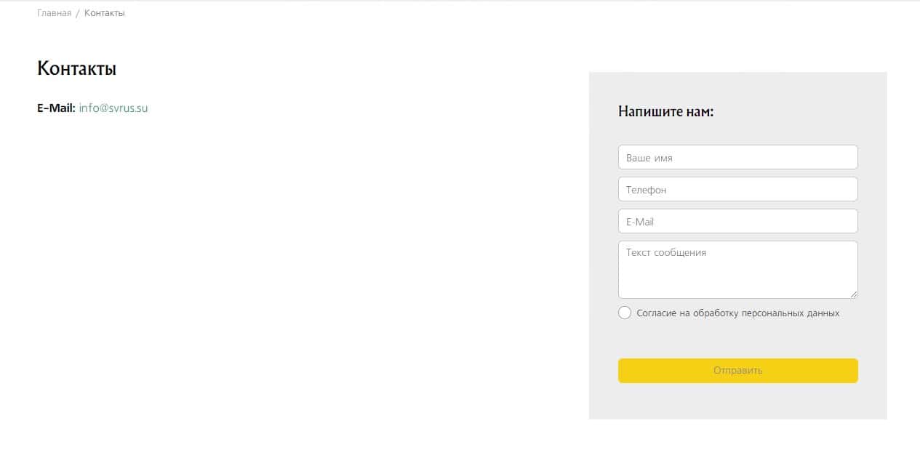The width and height of the screenshot is (920, 450).
Task: Click the gray panel margin left of Телефон
Action: [603, 189]
